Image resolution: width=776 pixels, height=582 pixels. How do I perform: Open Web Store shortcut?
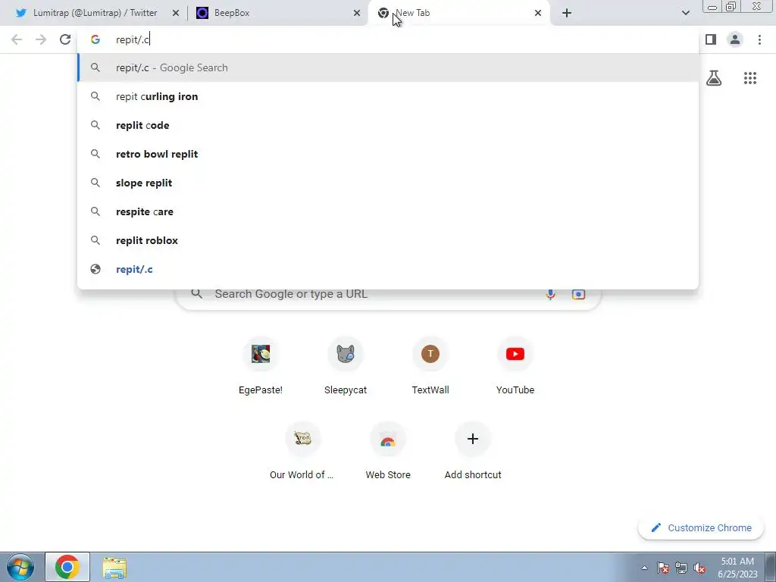tap(388, 452)
